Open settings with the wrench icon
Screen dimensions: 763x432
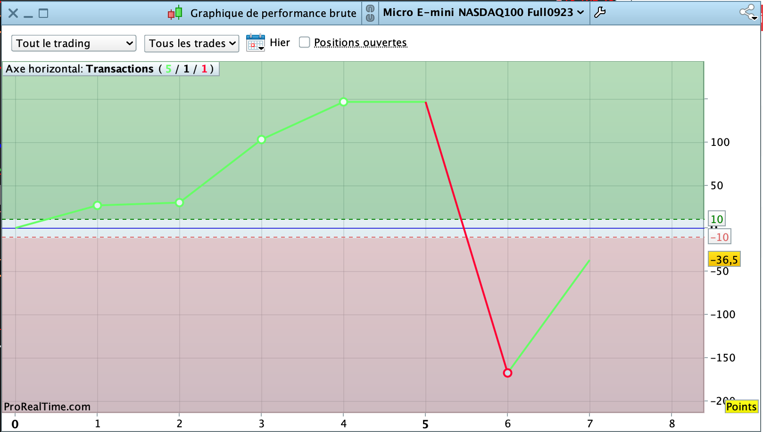600,13
